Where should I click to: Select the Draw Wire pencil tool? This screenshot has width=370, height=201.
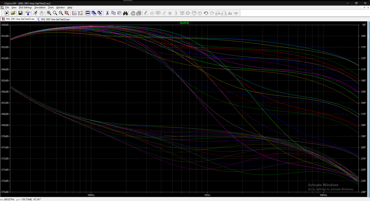[146, 13]
